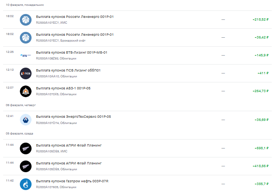Select the Газпром нефть blue logo
The width and height of the screenshot is (276, 192).
pos(26,184)
